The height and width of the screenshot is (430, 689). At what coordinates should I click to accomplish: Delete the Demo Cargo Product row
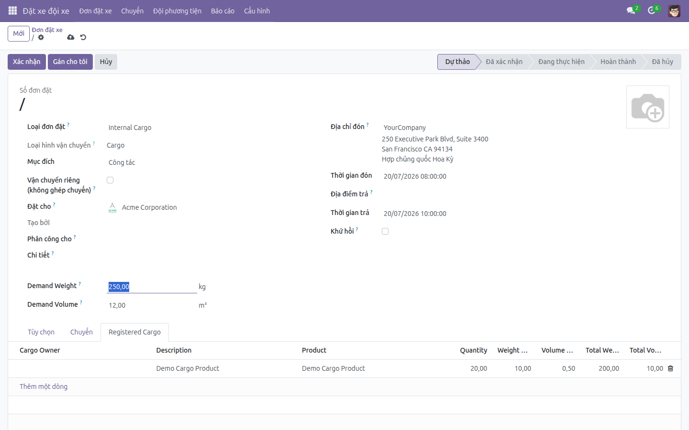670,368
